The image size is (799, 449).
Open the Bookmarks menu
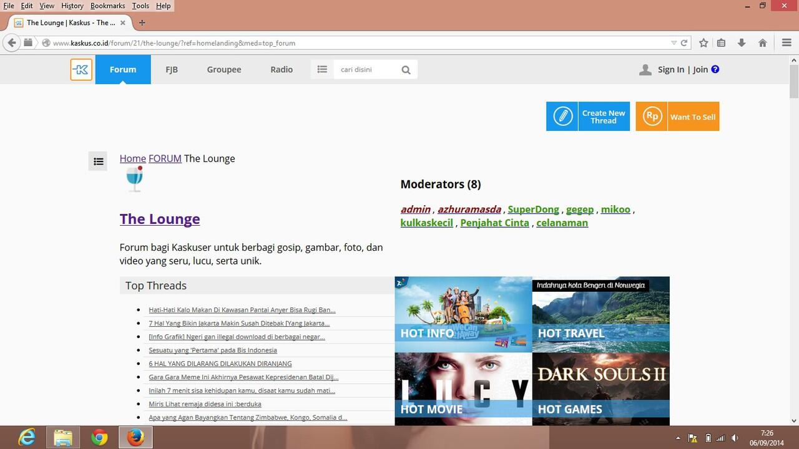click(x=108, y=6)
